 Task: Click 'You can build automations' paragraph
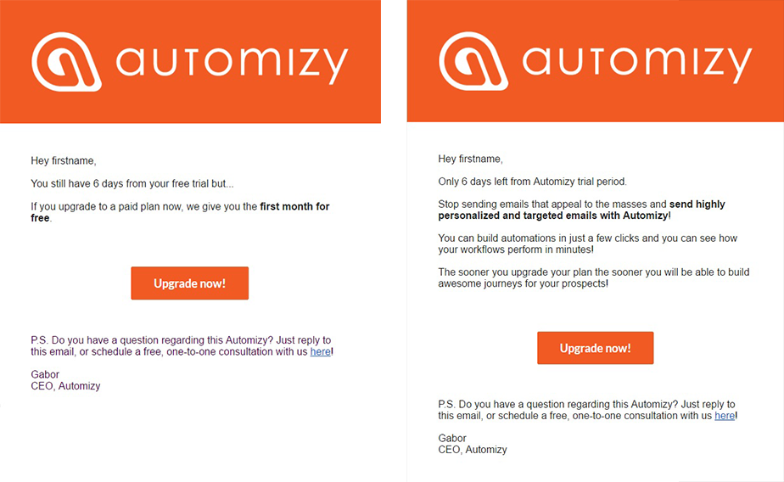pyautogui.click(x=587, y=244)
